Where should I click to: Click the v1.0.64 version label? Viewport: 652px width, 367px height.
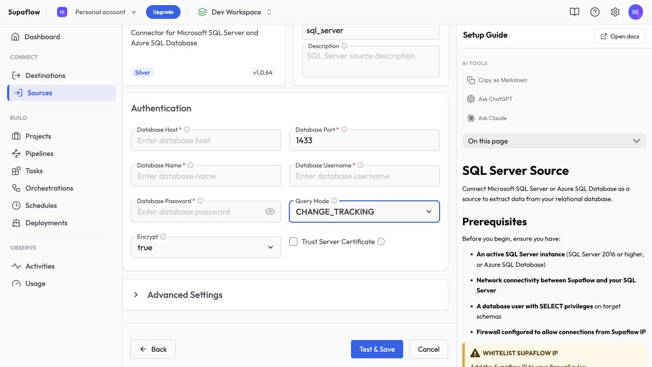[x=263, y=72]
